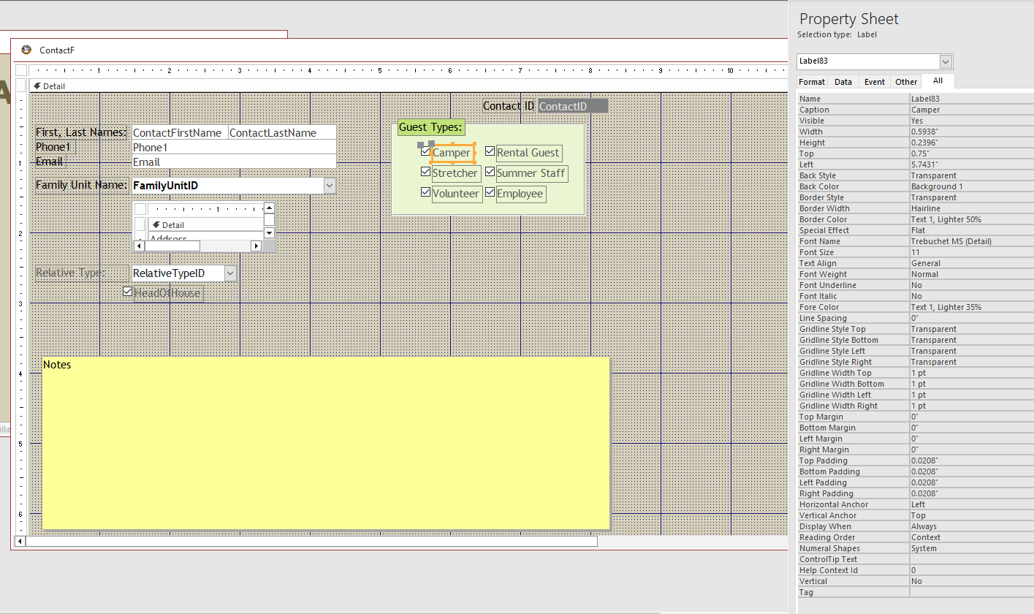Toggle the Camper checkbox
The height and width of the screenshot is (614, 1034).
[x=426, y=151]
